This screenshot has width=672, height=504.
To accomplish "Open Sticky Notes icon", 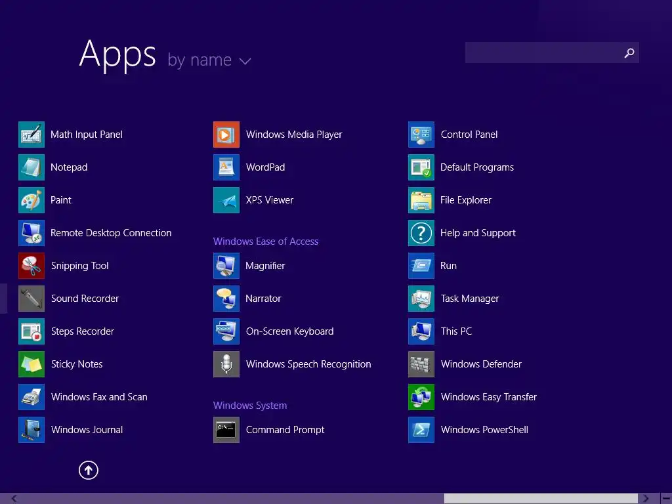I will [x=31, y=364].
